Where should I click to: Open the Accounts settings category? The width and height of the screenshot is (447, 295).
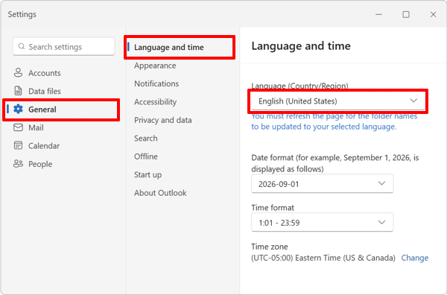(x=44, y=73)
